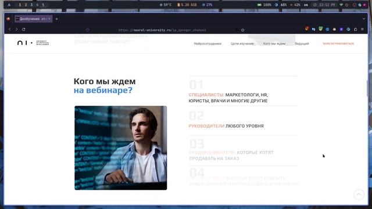
Task: Click the beige extension icon in toolbar
Action: (334, 29)
